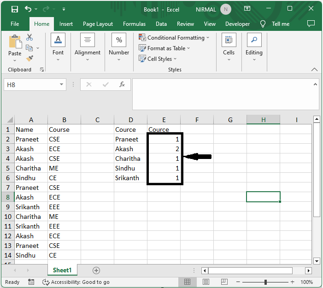Viewport: 323px width, 288px height.
Task: Click the Cancel X formula button
Action: [89, 84]
